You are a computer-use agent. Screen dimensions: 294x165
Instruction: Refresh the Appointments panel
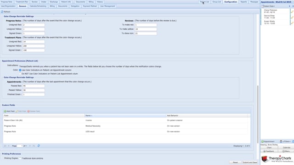click(x=293, y=142)
